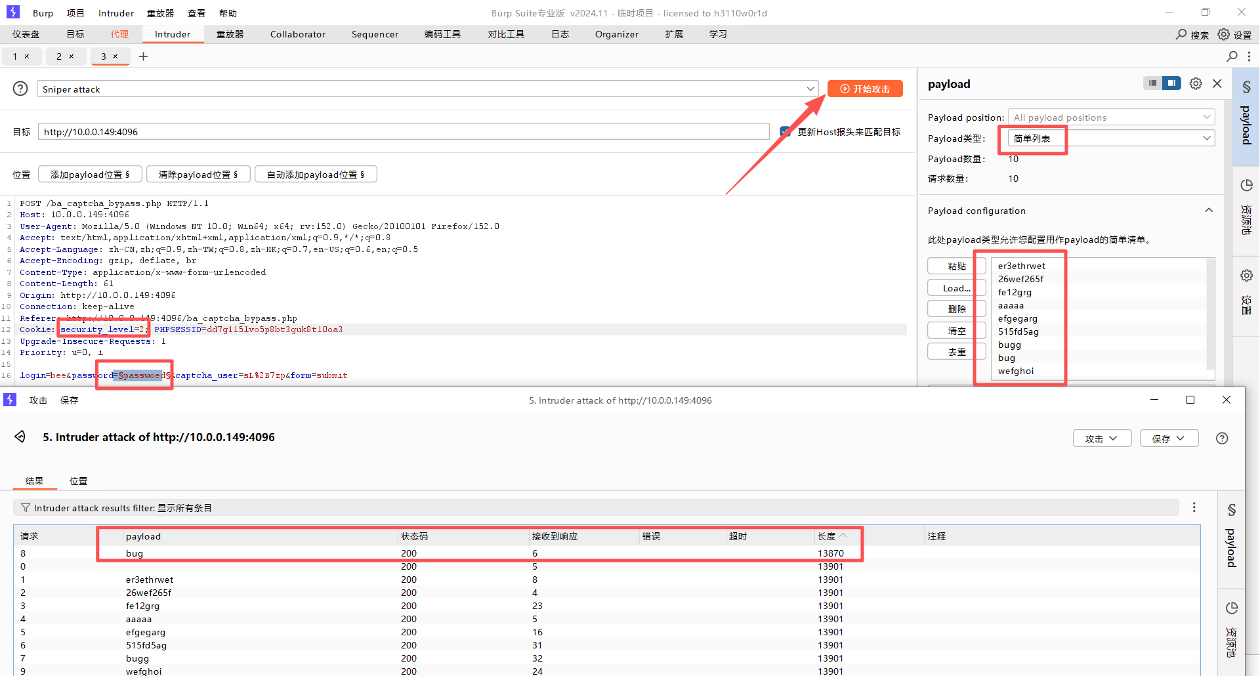Click the 开始攻击 start attack button

[x=865, y=89]
